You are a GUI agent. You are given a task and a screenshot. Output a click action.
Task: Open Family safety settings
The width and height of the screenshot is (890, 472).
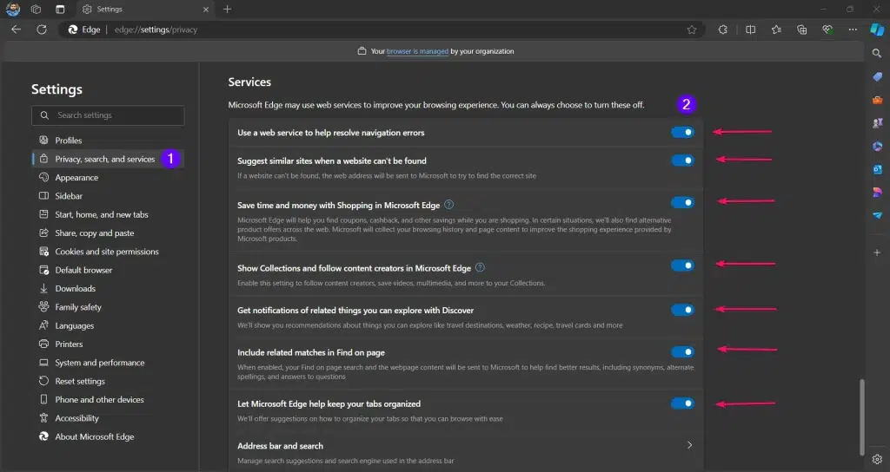108,306
